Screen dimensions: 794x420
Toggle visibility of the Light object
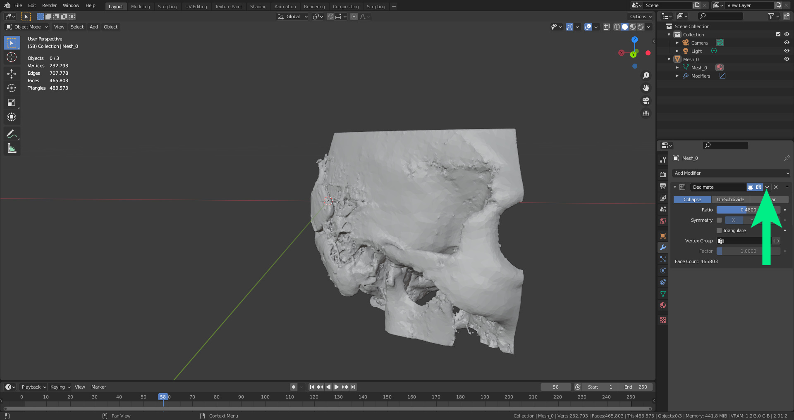(787, 51)
